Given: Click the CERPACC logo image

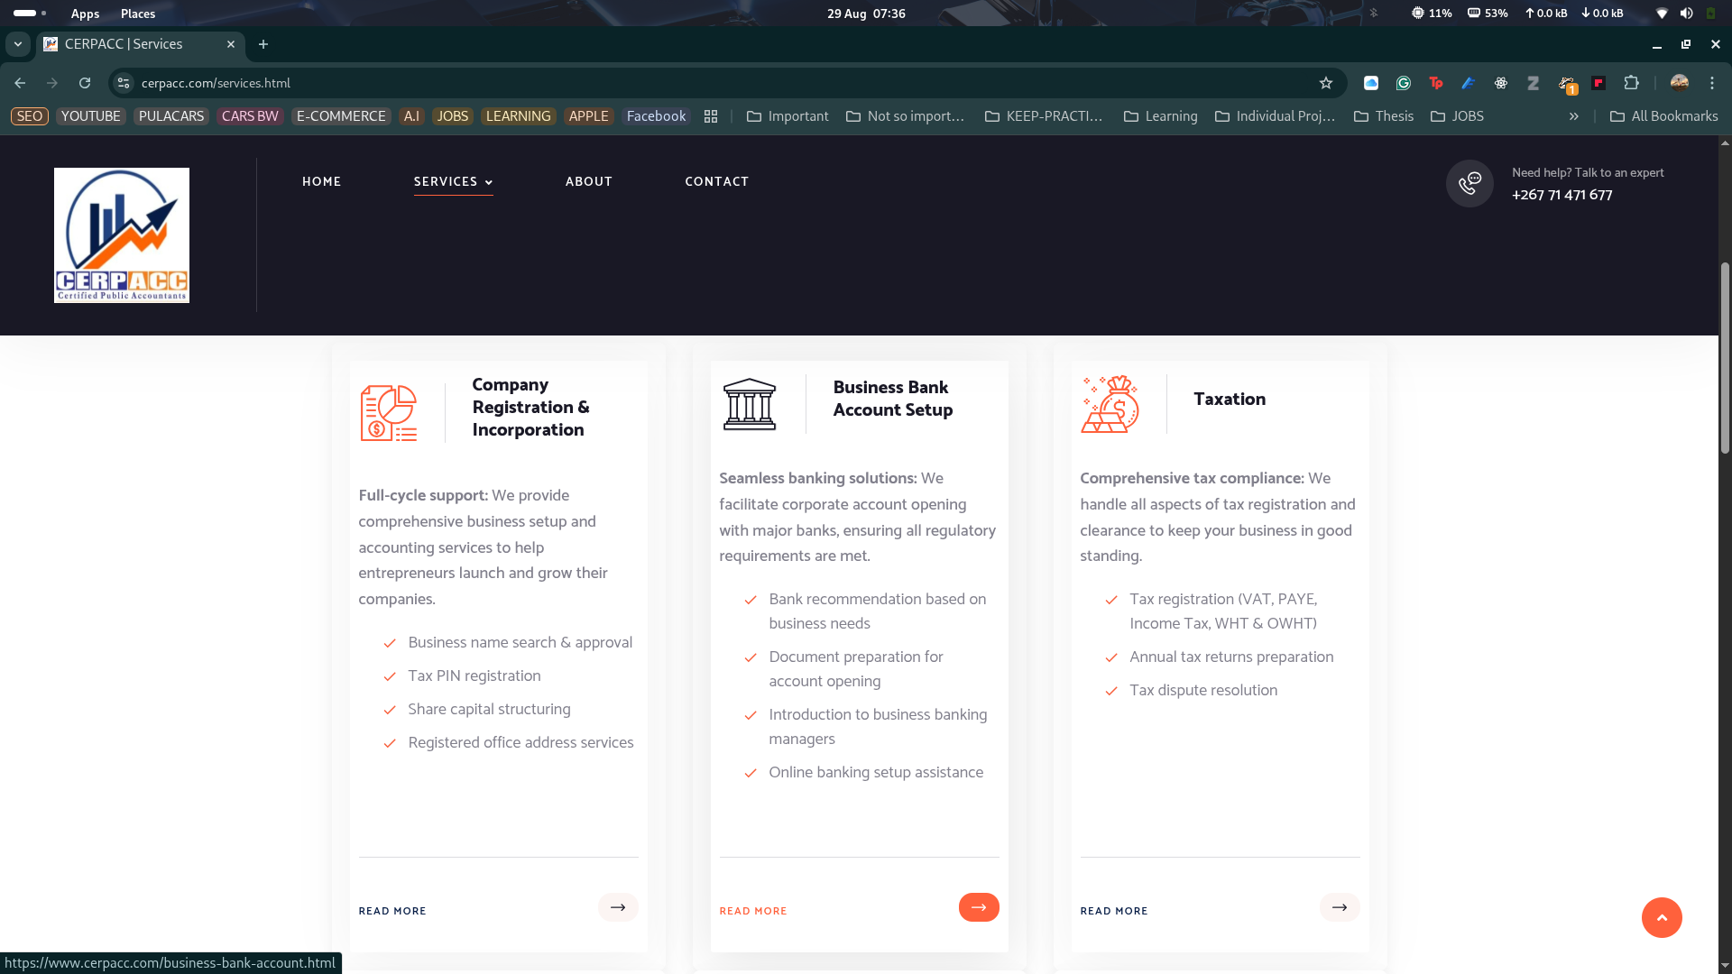Looking at the screenshot, I should click(x=122, y=235).
